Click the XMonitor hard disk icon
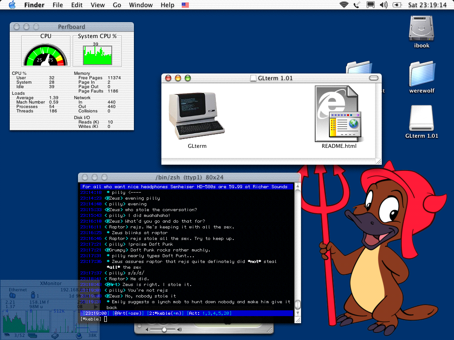Viewport: 454px width, 340px height. 55,336
